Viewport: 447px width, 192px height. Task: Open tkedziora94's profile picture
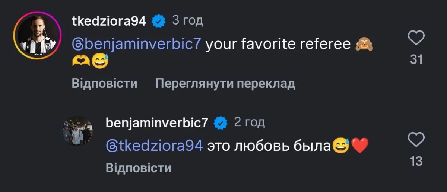37,35
